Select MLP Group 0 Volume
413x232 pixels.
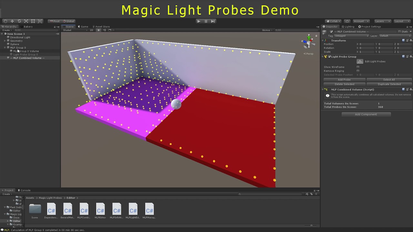(x=26, y=51)
